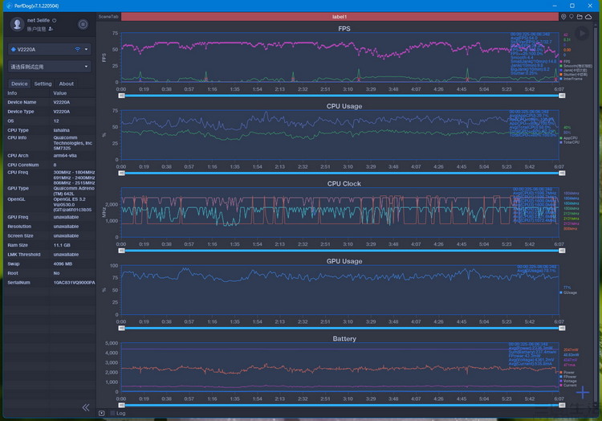
Task: Open the folder icon for saved records
Action: point(580,17)
